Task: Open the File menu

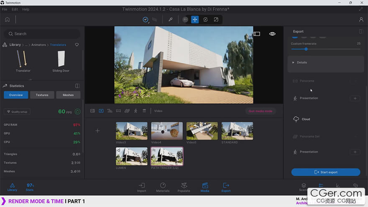Action: pos(5,9)
